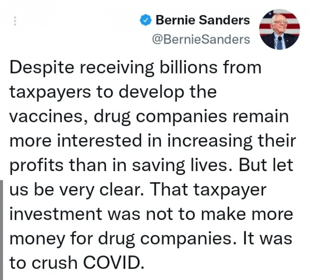Click the word "COVID" ending the tweet
Image resolution: width=309 pixels, height=280 pixels.
pos(117,263)
